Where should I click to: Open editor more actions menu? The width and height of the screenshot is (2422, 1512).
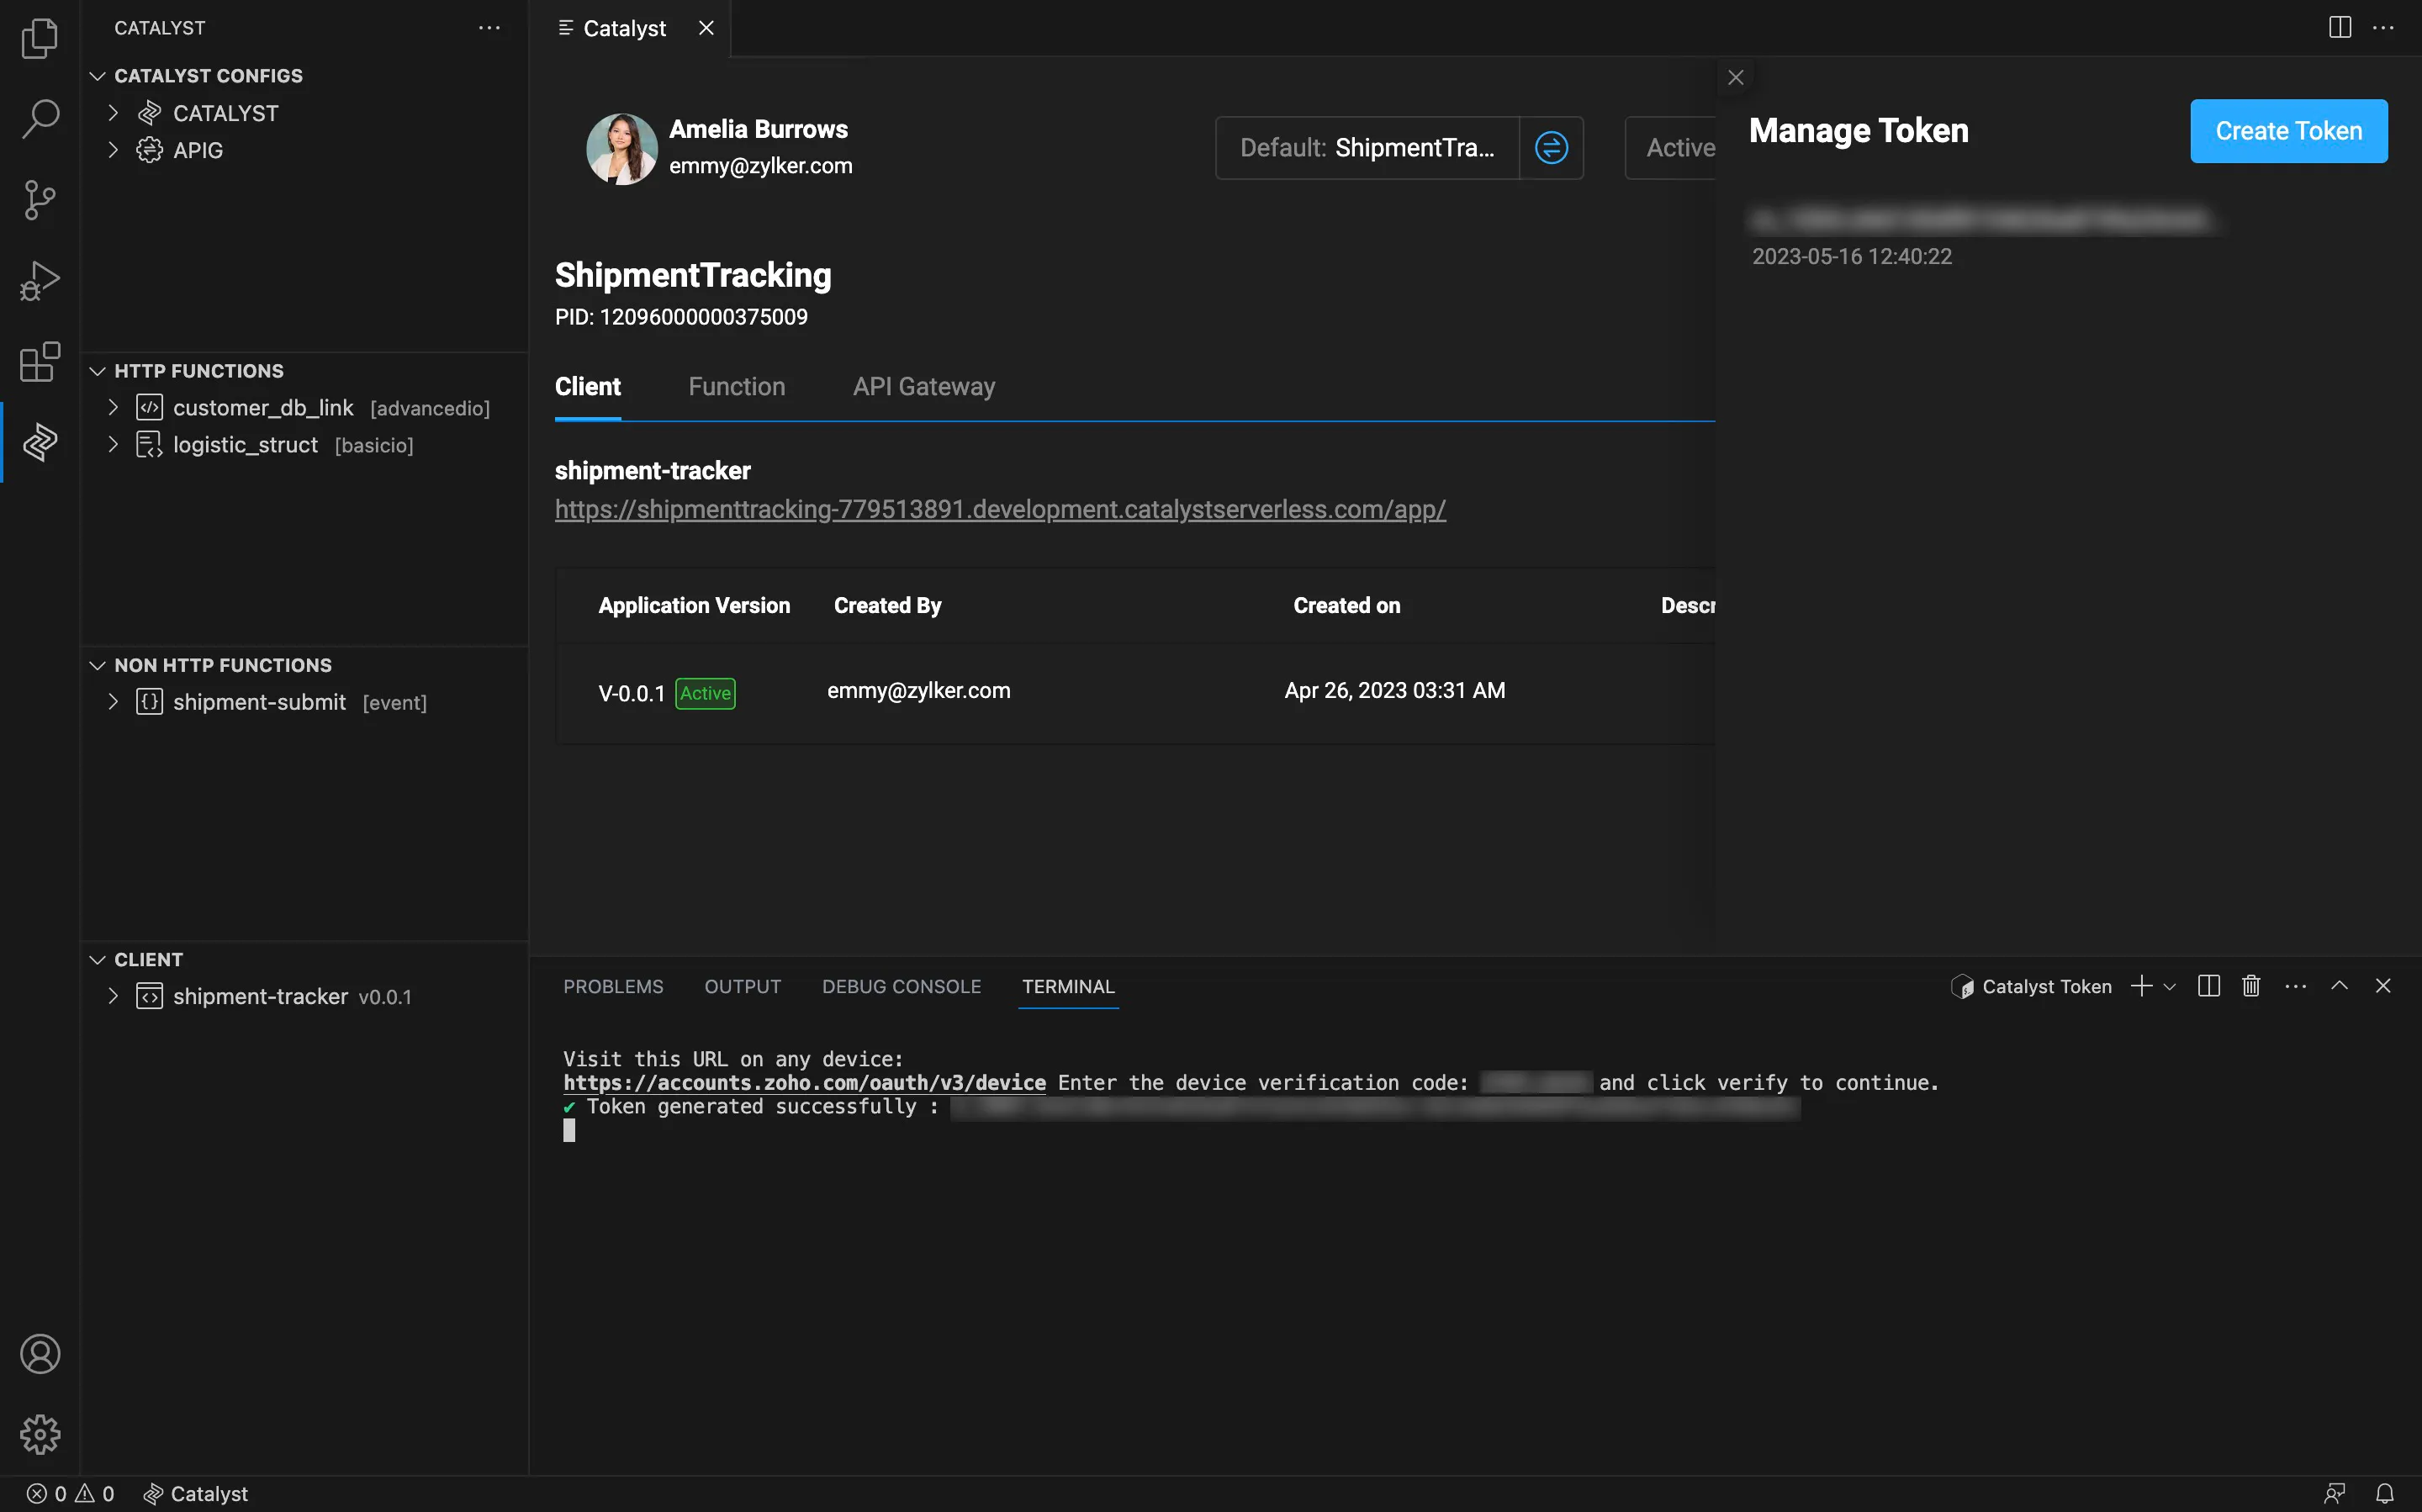tap(2384, 27)
